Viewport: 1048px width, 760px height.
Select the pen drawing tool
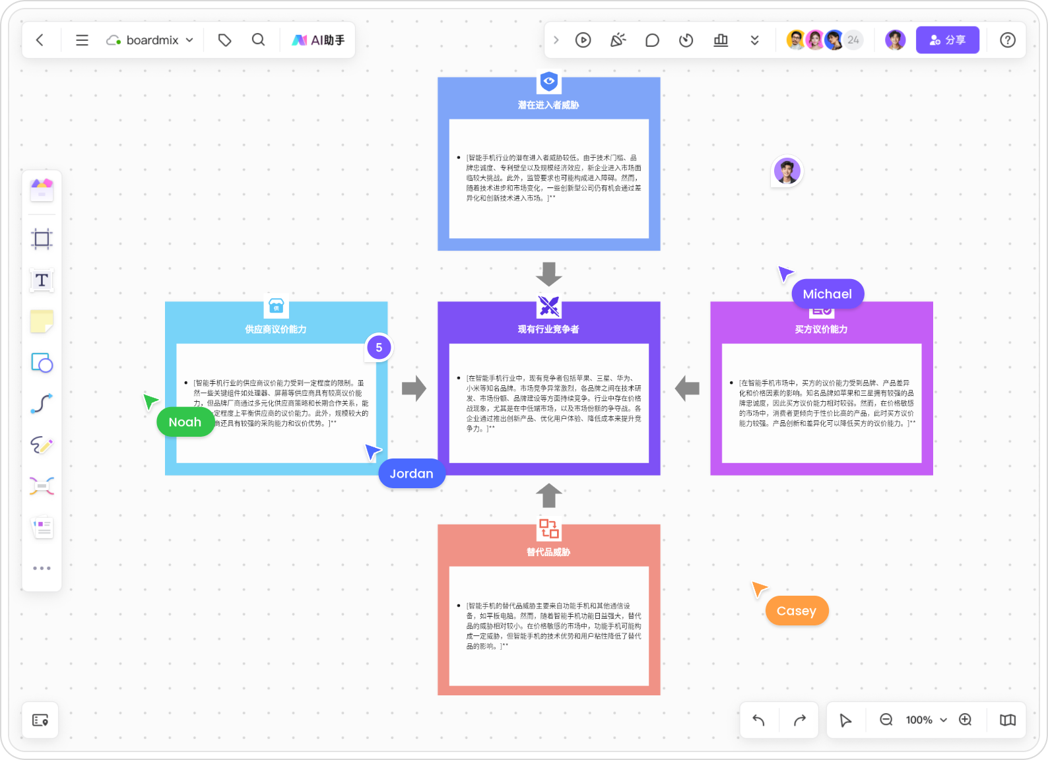click(42, 445)
